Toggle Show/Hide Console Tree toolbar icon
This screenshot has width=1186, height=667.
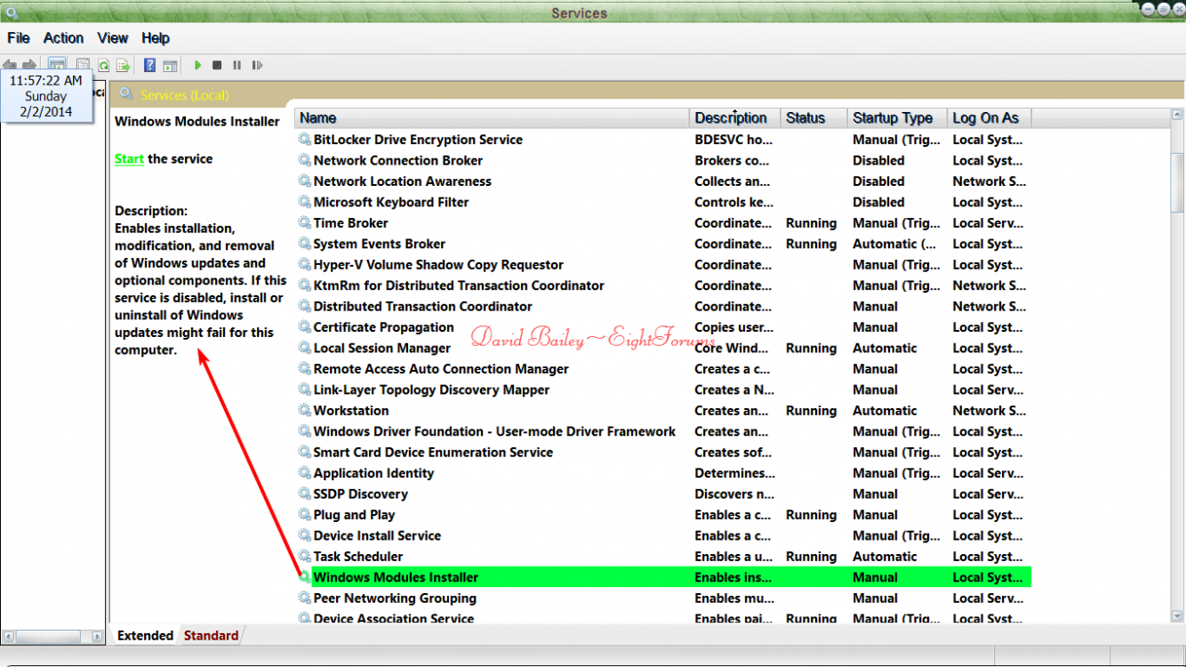[57, 65]
